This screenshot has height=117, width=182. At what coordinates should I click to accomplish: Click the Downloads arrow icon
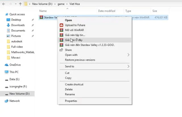point(8,25)
